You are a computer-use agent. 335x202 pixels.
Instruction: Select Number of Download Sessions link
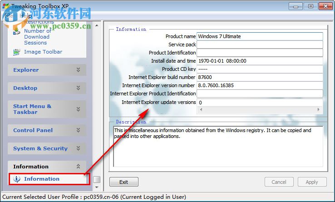tap(37, 37)
